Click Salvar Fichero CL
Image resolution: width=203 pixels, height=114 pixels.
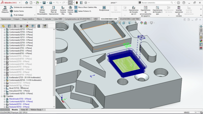83,11
